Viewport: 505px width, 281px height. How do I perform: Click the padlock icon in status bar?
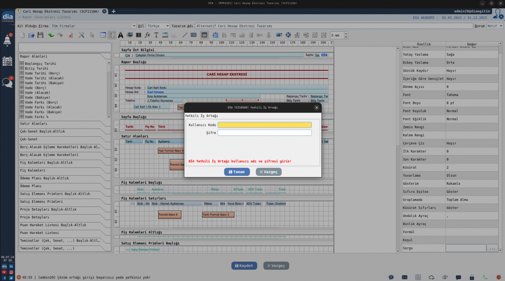coord(472,277)
